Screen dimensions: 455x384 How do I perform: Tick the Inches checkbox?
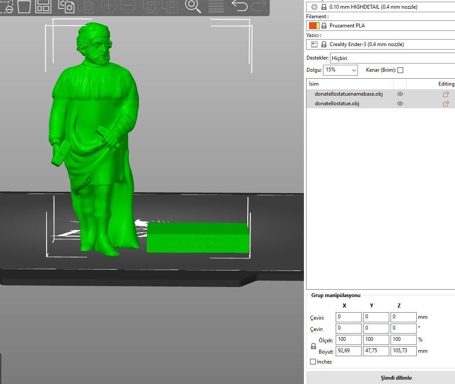tap(313, 362)
